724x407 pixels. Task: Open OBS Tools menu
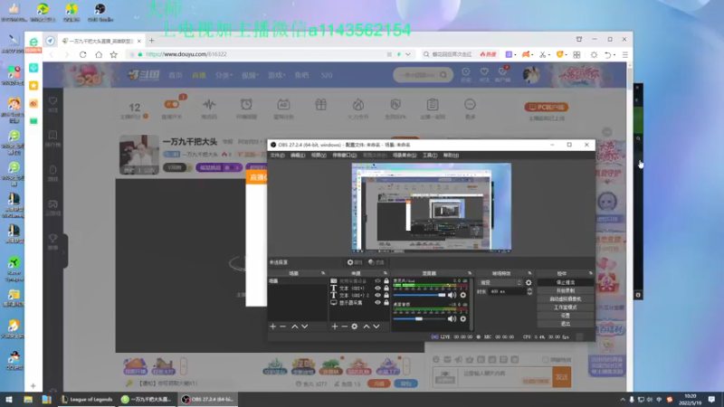[x=430, y=156]
